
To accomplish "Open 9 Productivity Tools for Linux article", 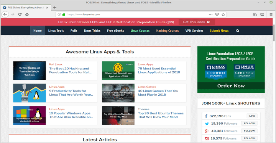I will click(x=71, y=93).
